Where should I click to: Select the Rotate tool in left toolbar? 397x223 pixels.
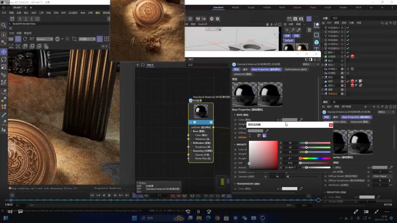coord(4,59)
